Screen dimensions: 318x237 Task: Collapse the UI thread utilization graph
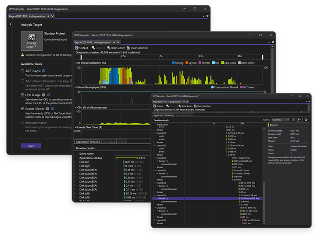(x=76, y=63)
